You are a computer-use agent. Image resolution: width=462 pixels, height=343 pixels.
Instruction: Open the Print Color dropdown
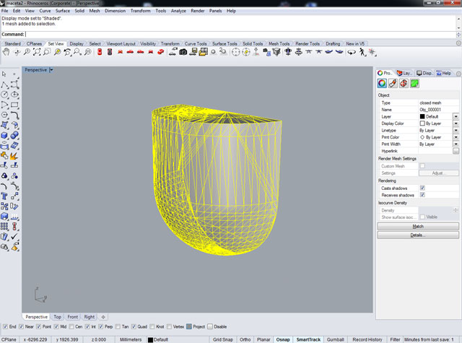[456, 137]
